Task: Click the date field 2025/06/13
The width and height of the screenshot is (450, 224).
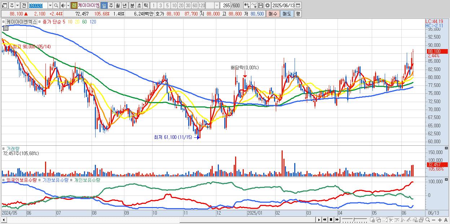Action: point(283,5)
